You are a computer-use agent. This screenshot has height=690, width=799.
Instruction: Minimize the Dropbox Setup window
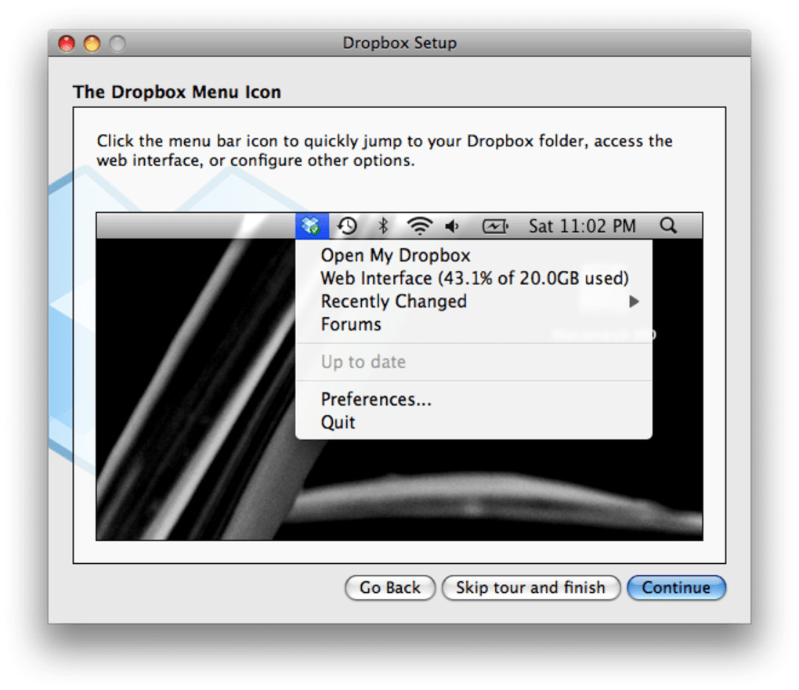92,43
